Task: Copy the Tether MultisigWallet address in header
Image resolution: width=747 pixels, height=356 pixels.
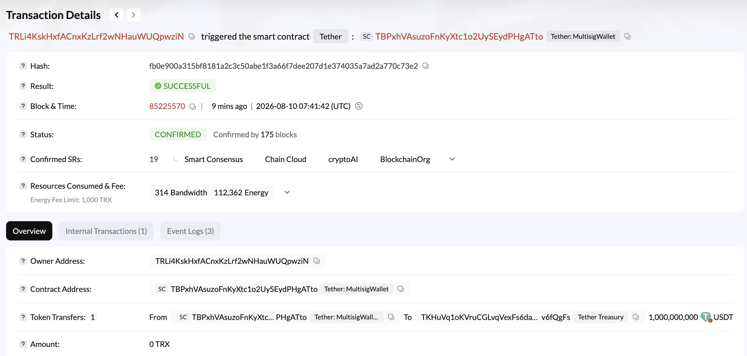Action: [627, 36]
